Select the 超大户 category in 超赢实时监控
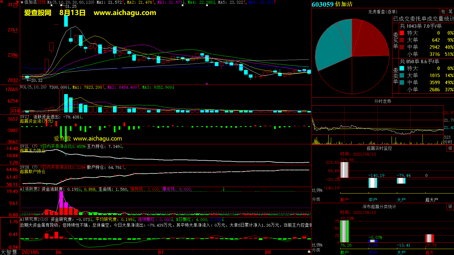This screenshot has height=255, width=454. tap(431, 200)
